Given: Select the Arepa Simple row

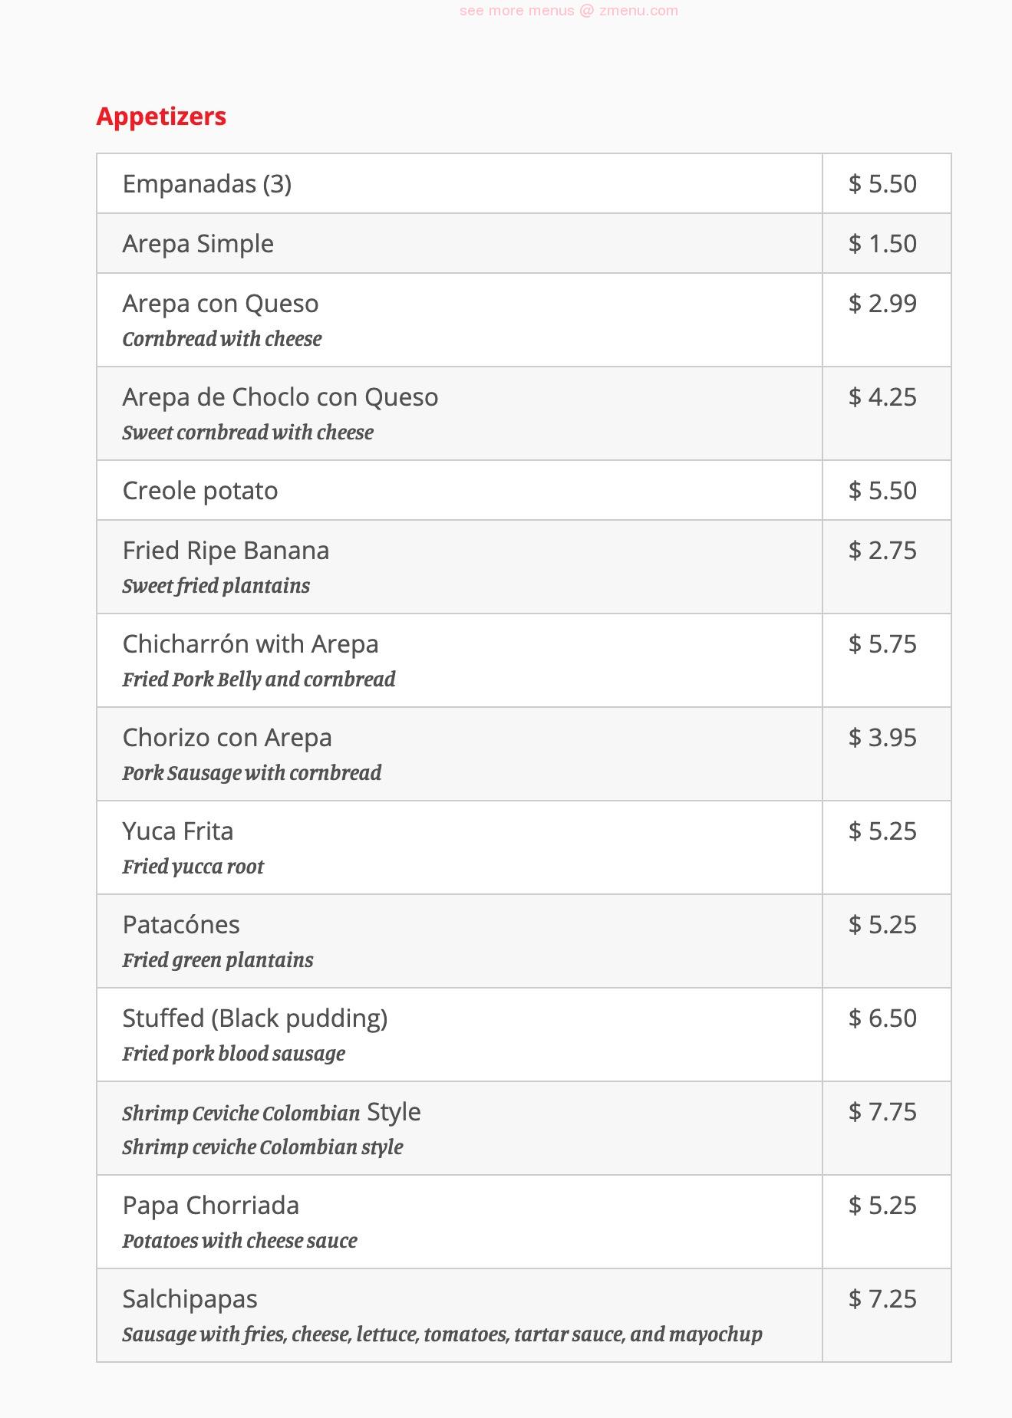Looking at the screenshot, I should 198,244.
